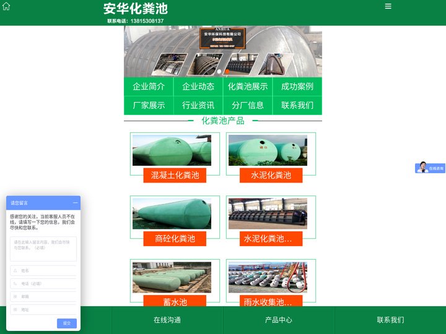Open 分厂信息 menu item
446x334 pixels.
[248, 105]
